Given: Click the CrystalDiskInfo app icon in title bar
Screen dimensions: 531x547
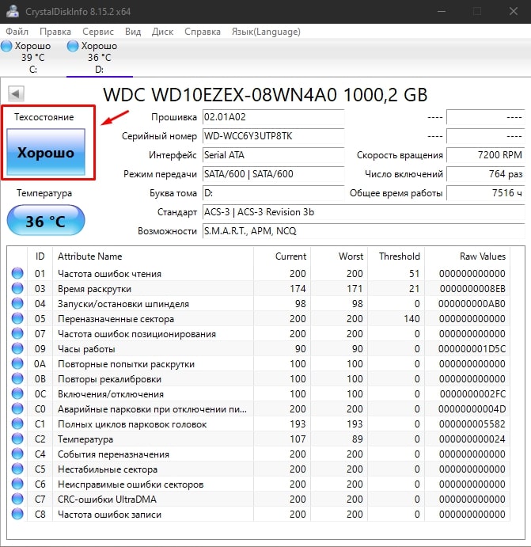Looking at the screenshot, I should (x=13, y=11).
